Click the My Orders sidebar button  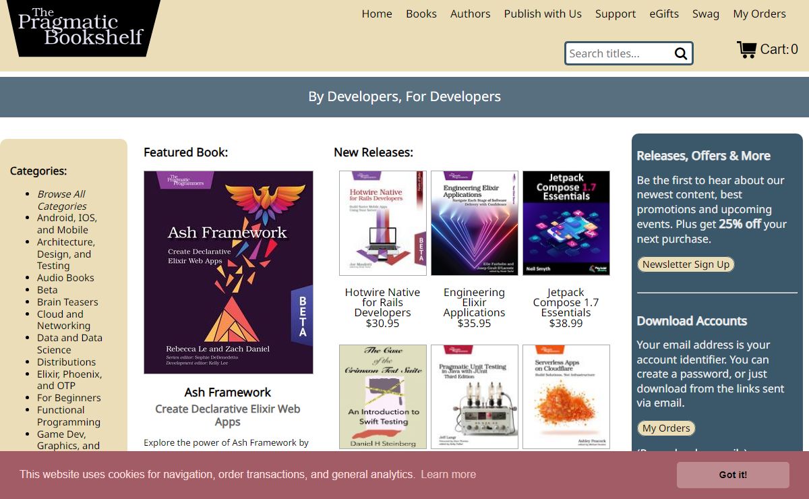pos(666,428)
